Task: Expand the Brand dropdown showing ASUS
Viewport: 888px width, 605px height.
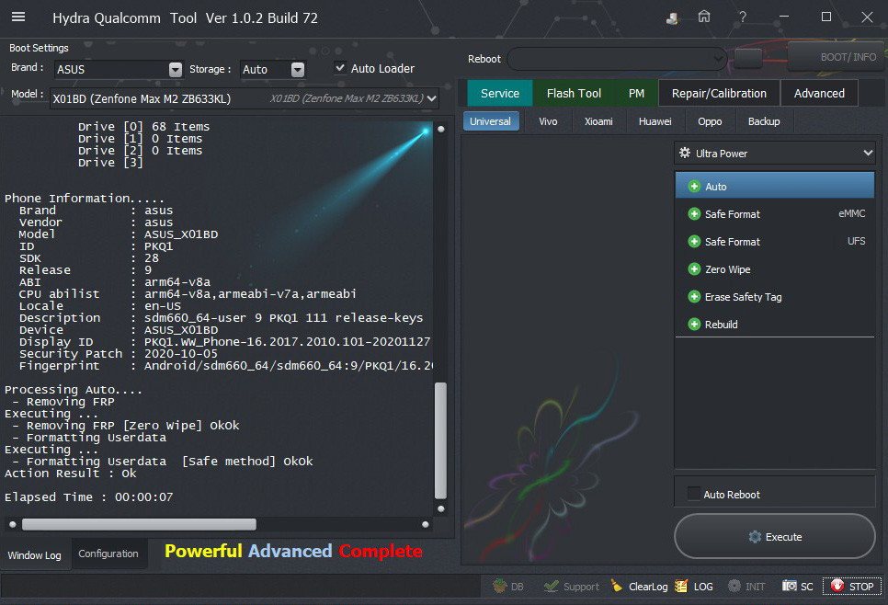Action: pyautogui.click(x=176, y=70)
